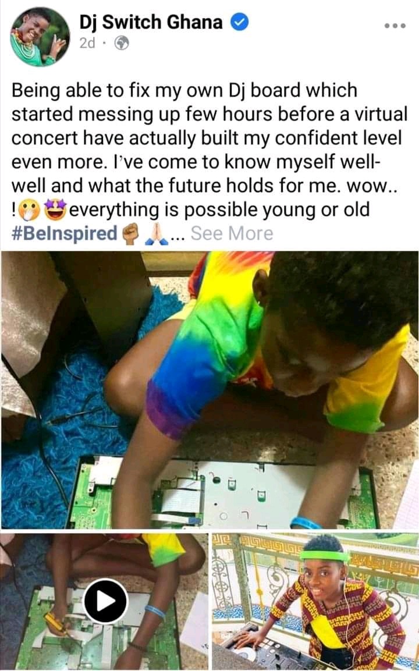Viewport: 419px width, 671px height.
Task: Expand post text with See More
Action: pos(232,233)
